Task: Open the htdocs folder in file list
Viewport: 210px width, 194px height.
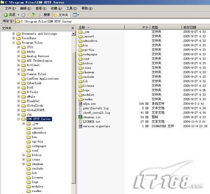Action: pyautogui.click(x=86, y=63)
